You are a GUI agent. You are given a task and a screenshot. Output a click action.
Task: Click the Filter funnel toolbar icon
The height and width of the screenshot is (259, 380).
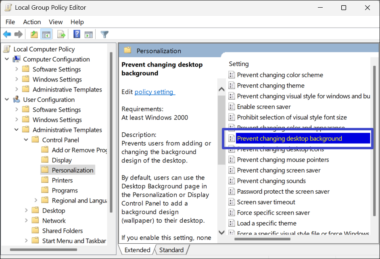click(104, 35)
